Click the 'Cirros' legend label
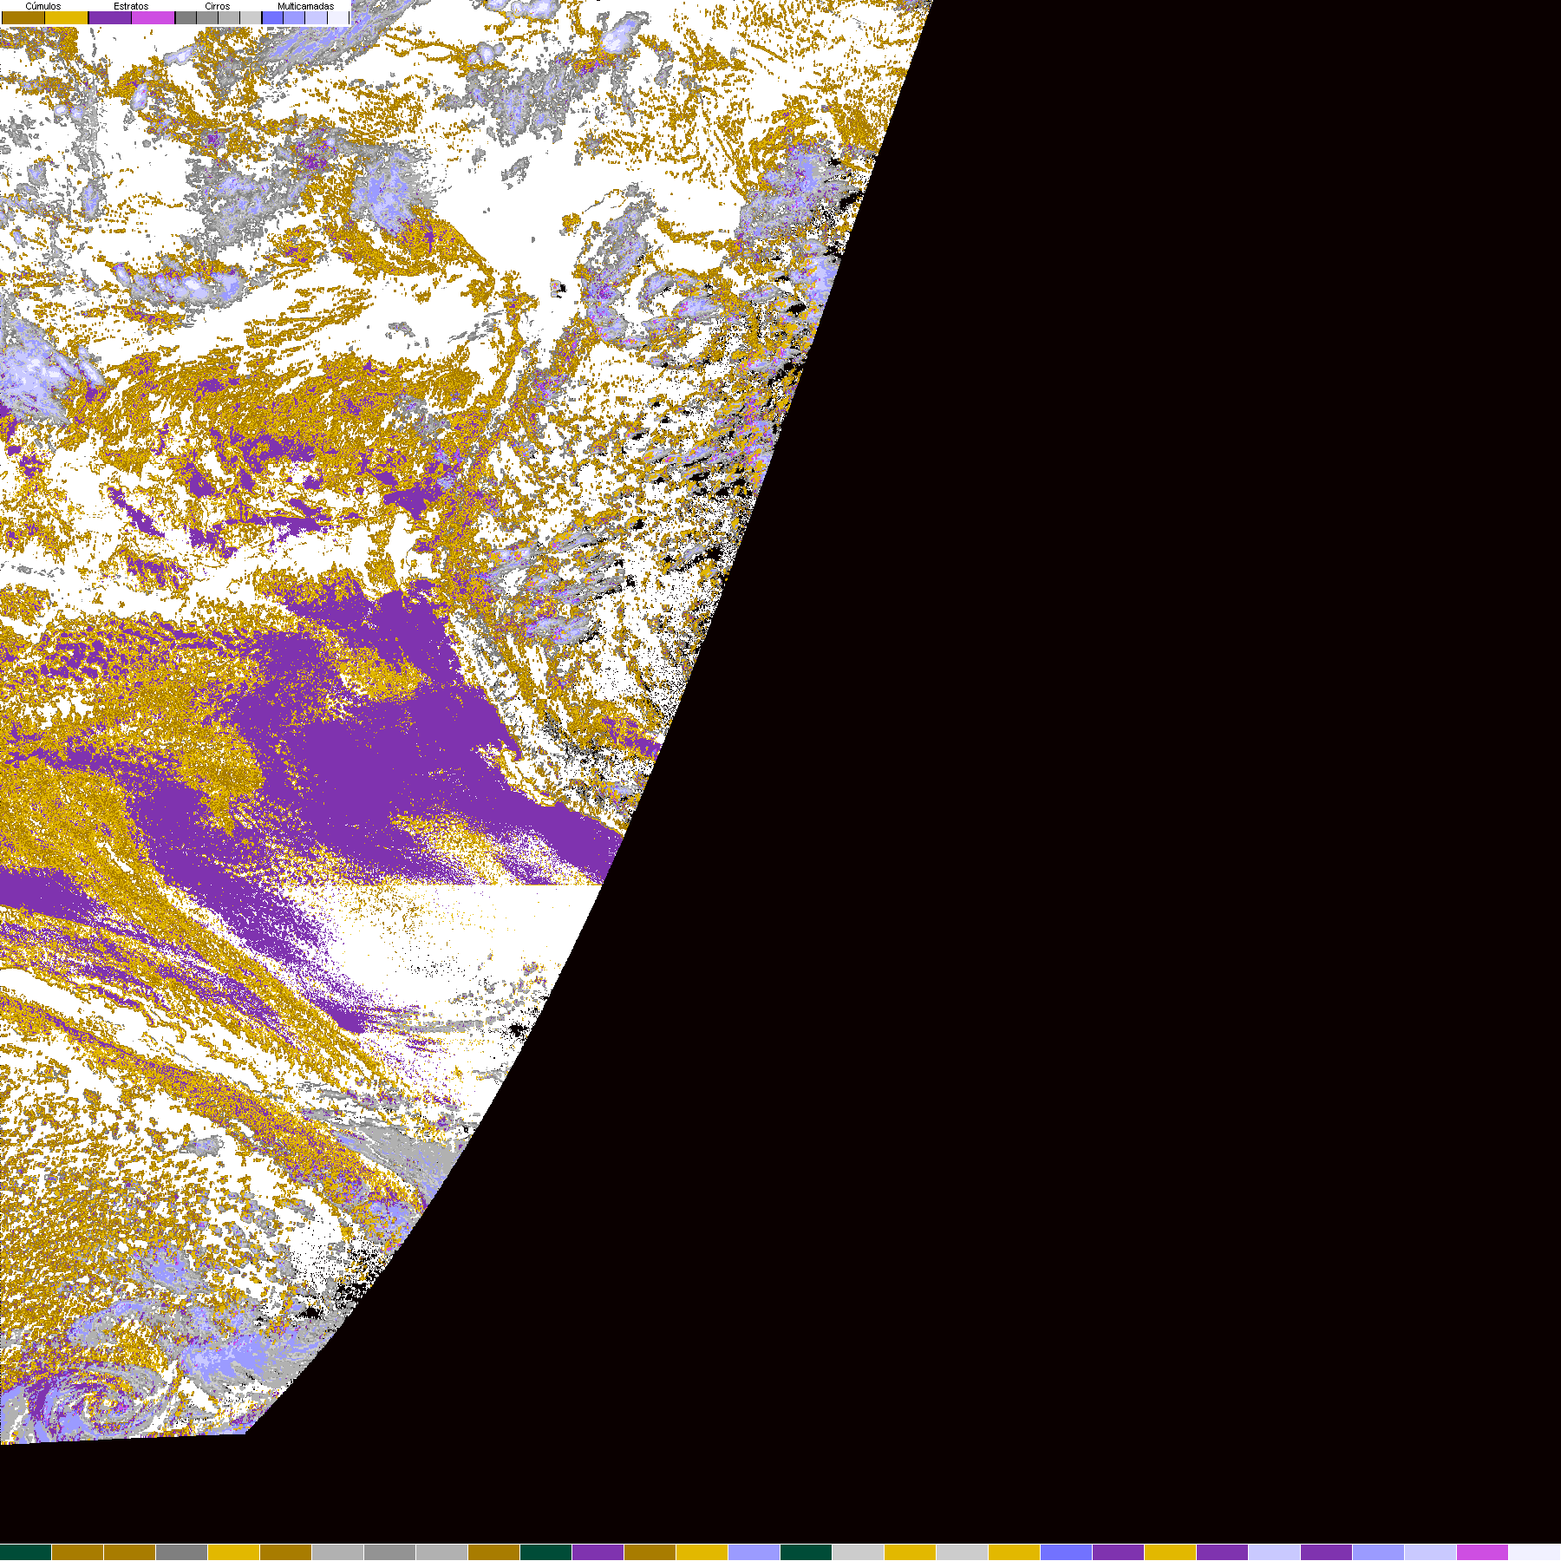Screen dimensions: 1561x1561 (x=218, y=6)
